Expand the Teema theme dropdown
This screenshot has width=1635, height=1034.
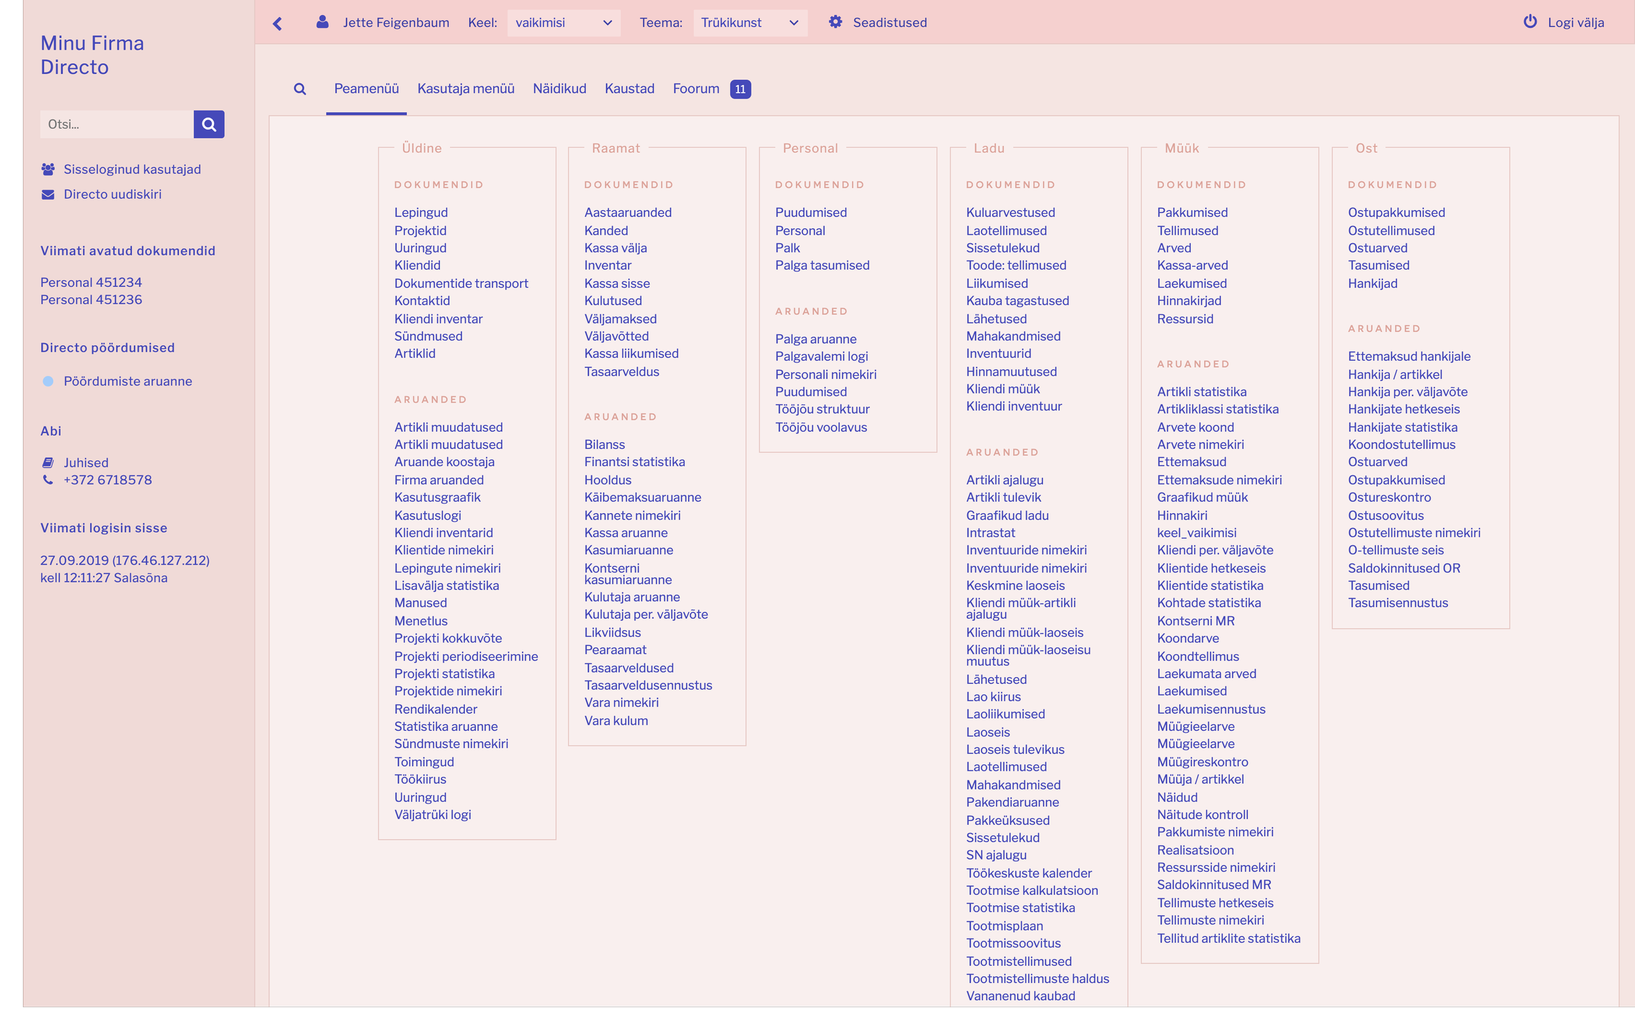pyautogui.click(x=749, y=22)
